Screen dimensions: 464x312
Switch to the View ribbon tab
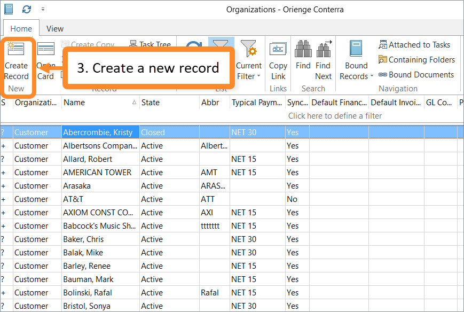click(55, 29)
